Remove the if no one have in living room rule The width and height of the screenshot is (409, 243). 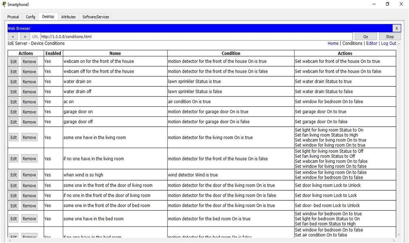(x=29, y=159)
